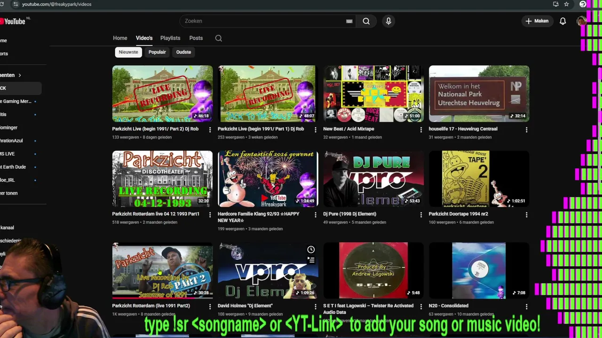
Task: Open notifications bell
Action: coord(562,21)
